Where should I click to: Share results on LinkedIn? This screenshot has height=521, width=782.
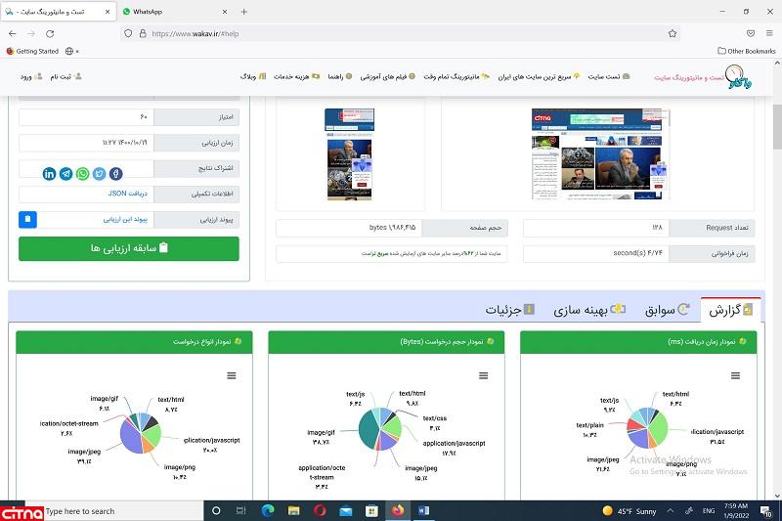(50, 174)
